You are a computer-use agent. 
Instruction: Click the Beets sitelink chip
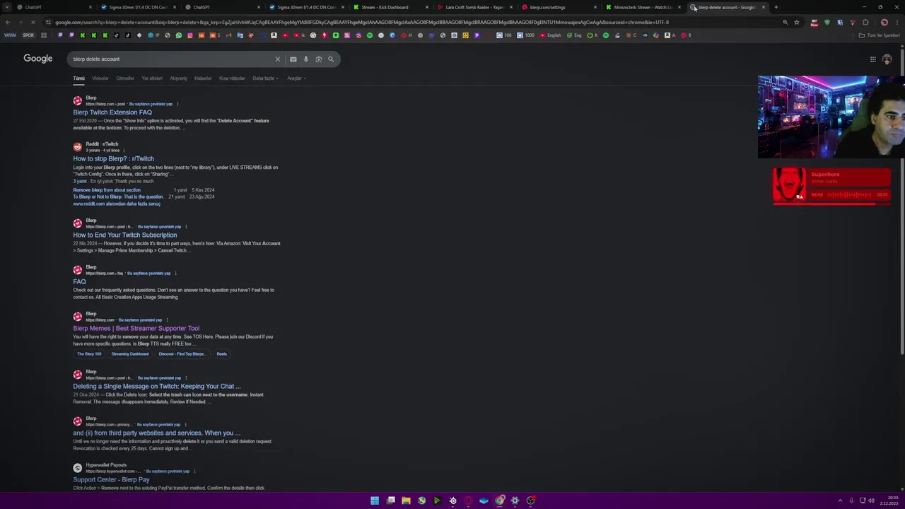click(222, 354)
